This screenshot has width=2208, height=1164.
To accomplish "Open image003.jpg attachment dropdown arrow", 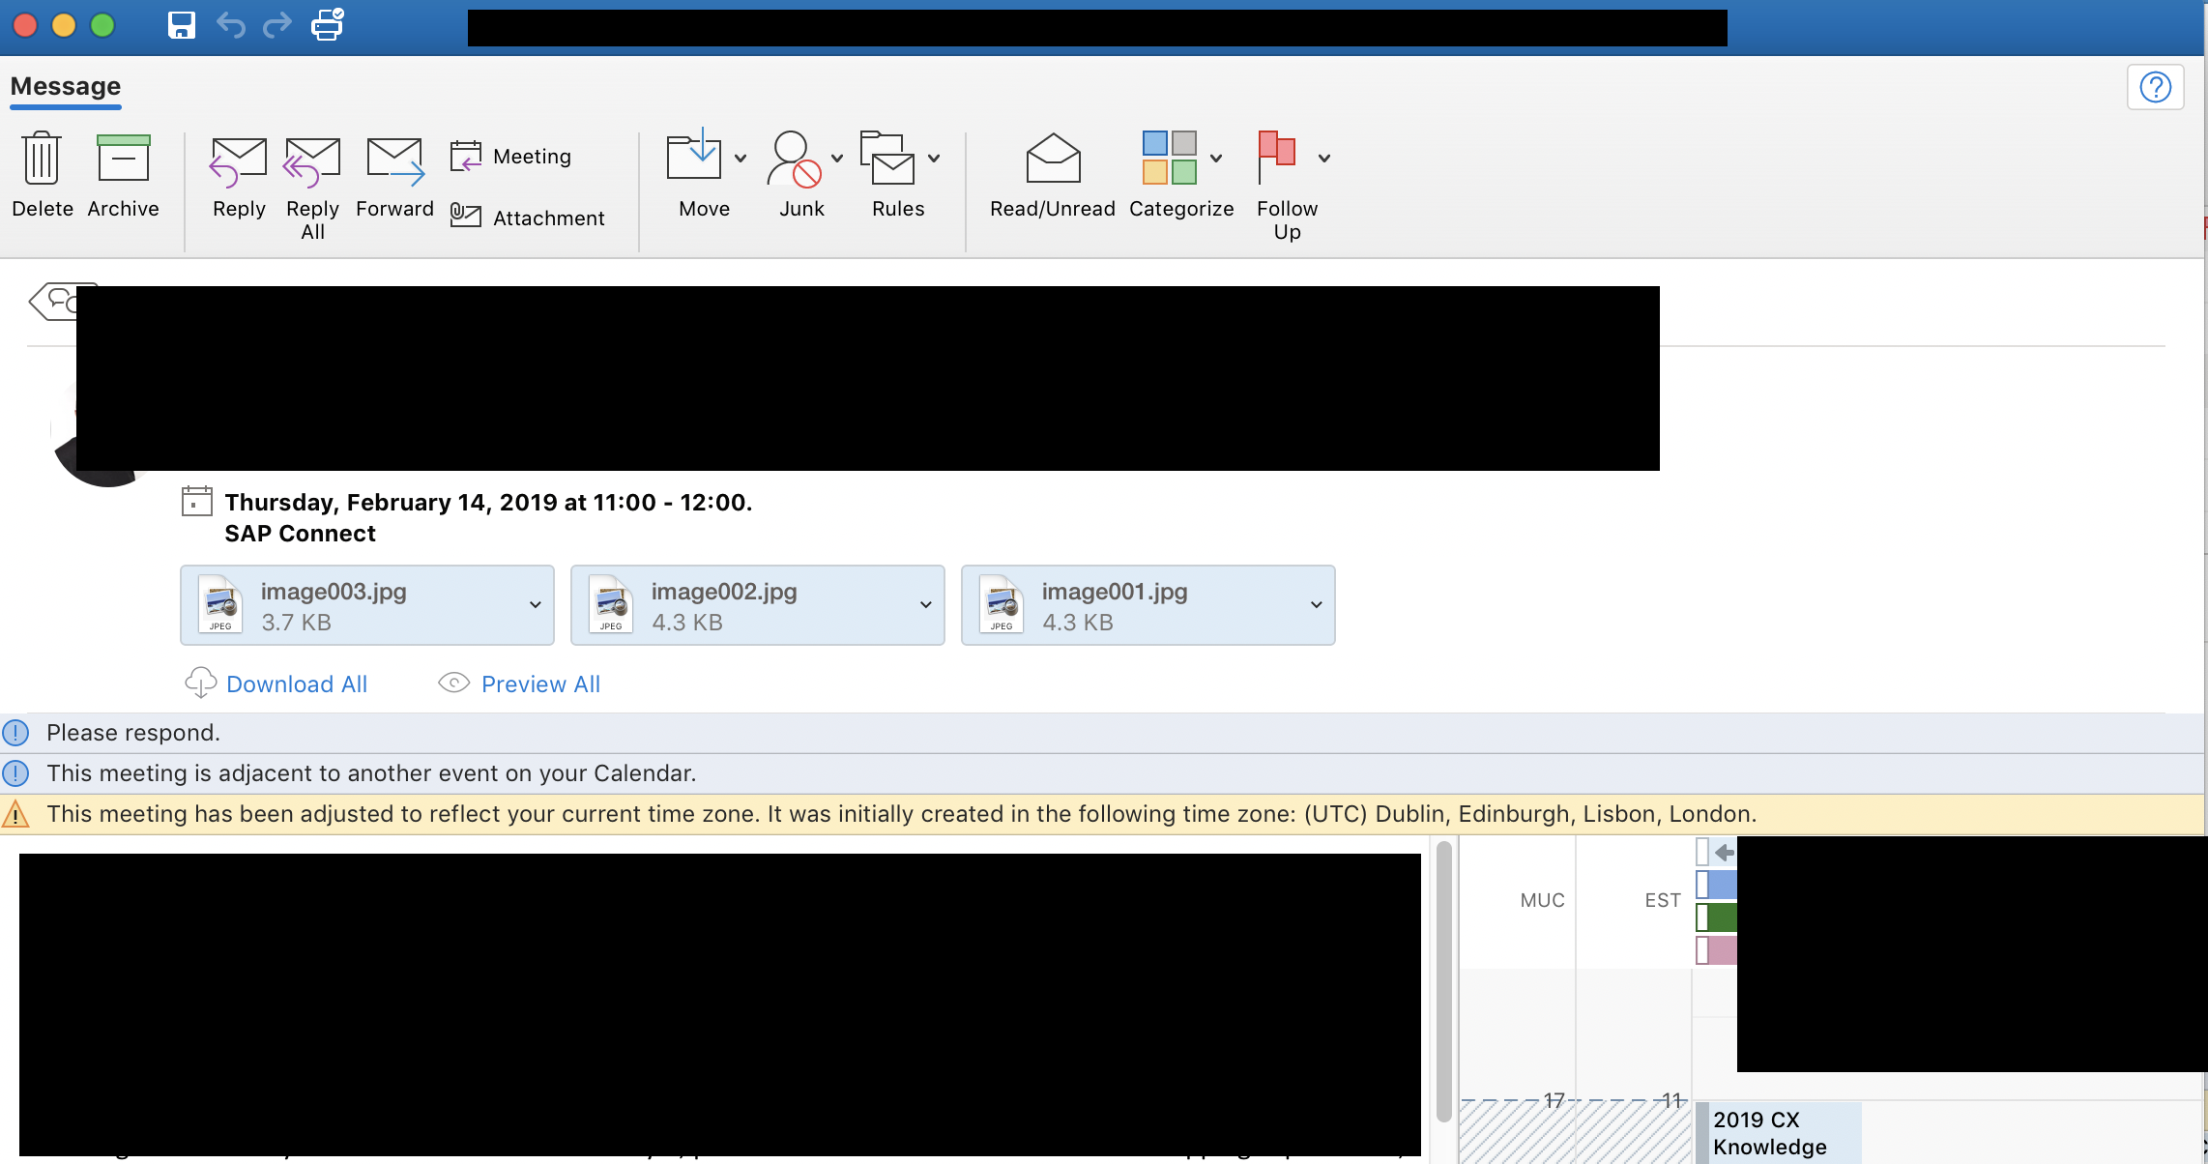I will [535, 605].
